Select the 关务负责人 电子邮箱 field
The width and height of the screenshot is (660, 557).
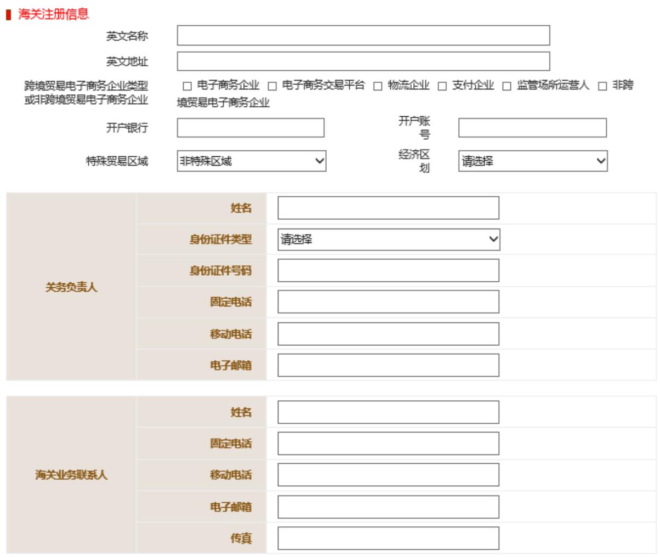point(388,365)
